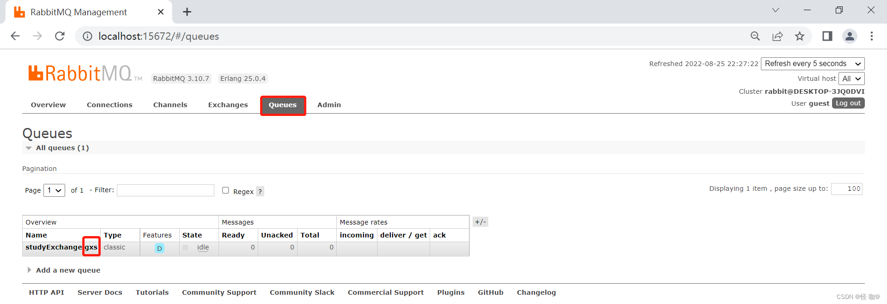
Task: Open the Refresh every 5 seconds dropdown
Action: tap(812, 64)
